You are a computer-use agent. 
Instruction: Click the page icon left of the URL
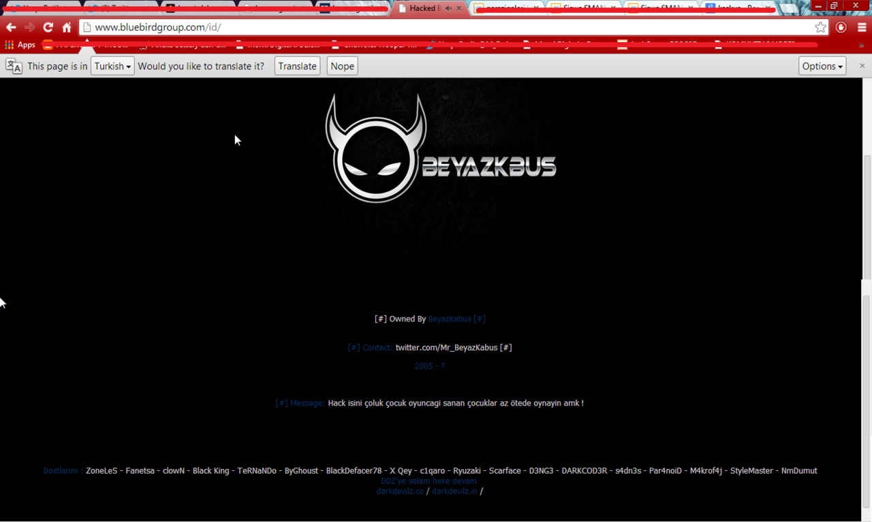click(x=87, y=27)
